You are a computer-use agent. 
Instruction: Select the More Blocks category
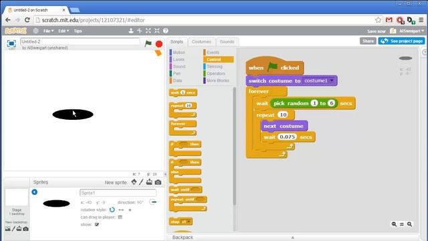pos(217,80)
